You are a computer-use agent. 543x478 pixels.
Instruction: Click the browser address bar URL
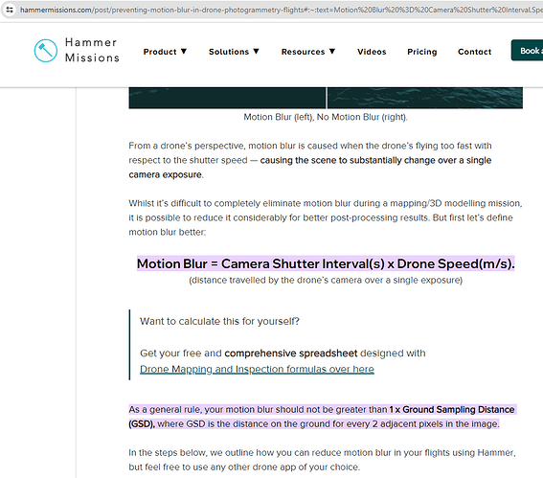(282, 10)
